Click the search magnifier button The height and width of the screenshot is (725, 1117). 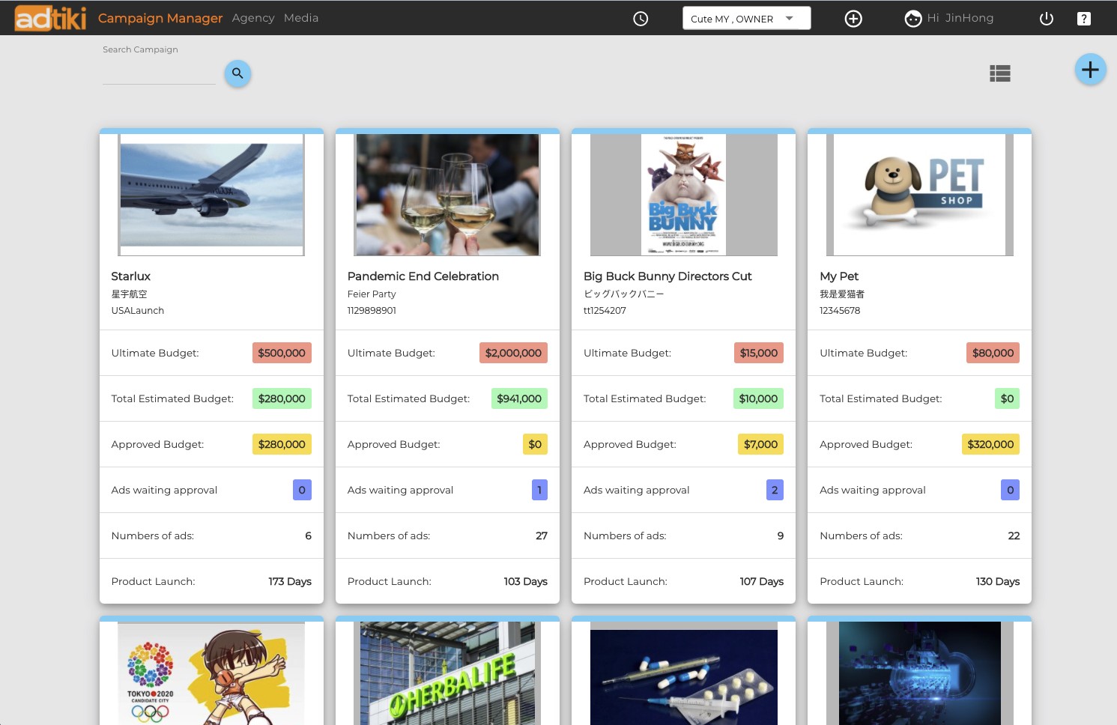click(237, 73)
